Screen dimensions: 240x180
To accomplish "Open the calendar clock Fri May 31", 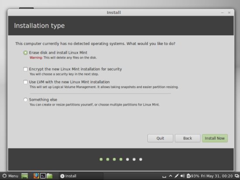I will pos(217,176).
